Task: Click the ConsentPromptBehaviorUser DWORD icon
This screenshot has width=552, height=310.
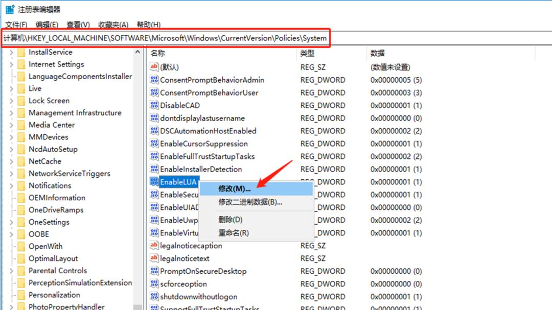Action: [154, 92]
